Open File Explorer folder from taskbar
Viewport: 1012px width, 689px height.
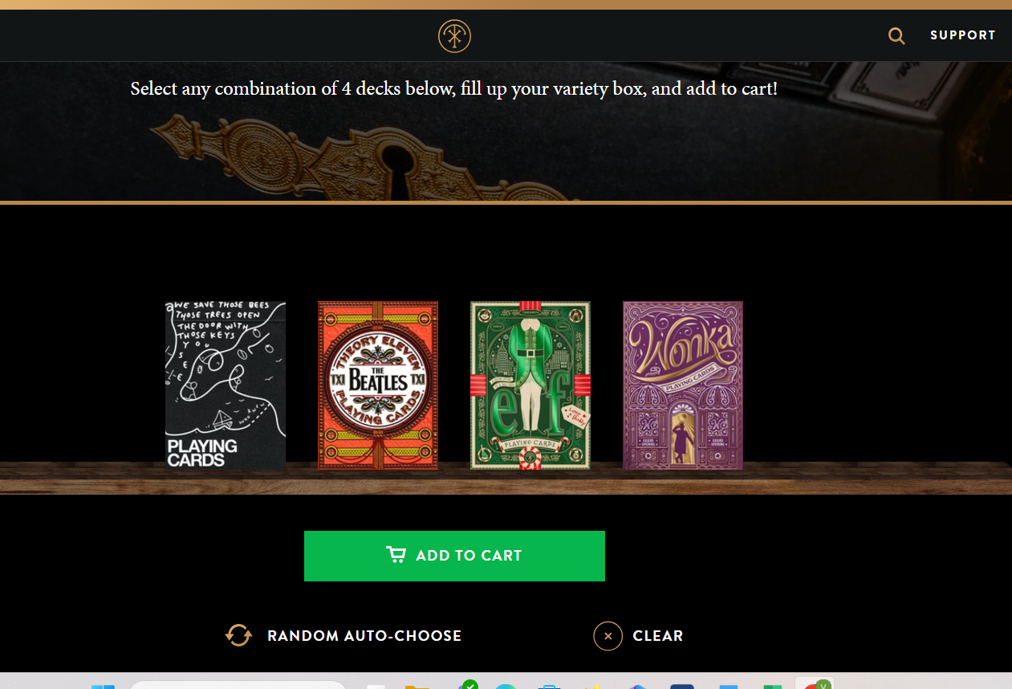click(417, 687)
